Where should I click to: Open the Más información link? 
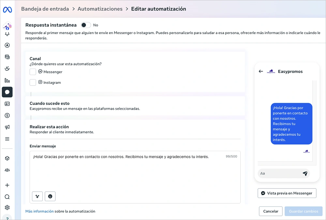[39, 211]
